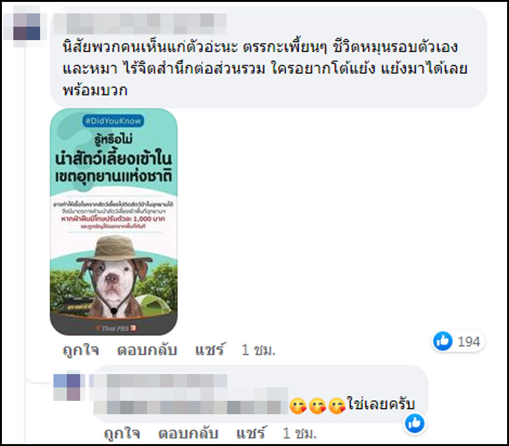Open the reply author's blurred avatar

[x=67, y=387]
